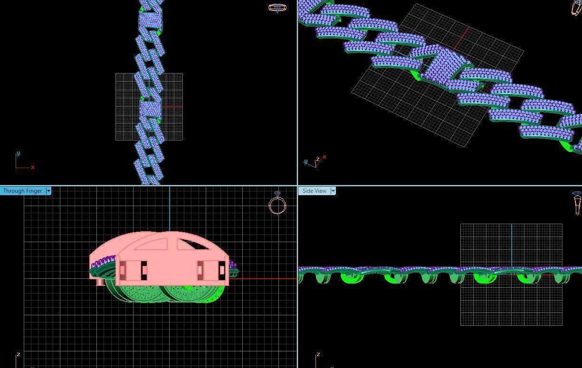Click the front-facing ring icon in Through Finger view
Viewport: 582px width, 368px height.
click(277, 203)
